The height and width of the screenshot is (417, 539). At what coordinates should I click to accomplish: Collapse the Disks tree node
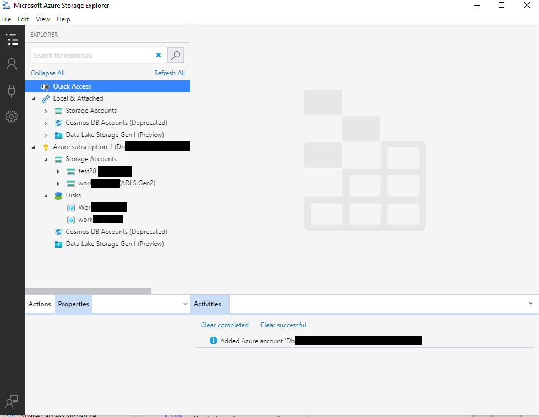click(x=46, y=195)
